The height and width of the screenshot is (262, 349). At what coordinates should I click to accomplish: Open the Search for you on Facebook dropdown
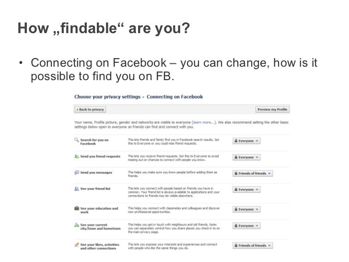[246, 141]
